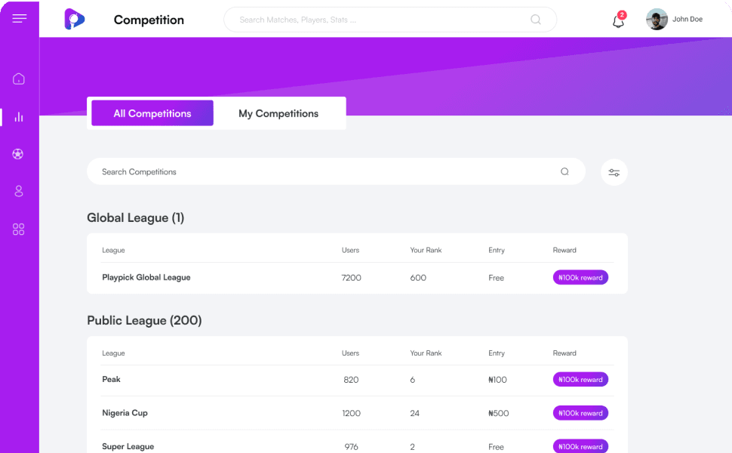Switch to All Competitions tab
Viewport: 732px width, 453px height.
(x=152, y=113)
